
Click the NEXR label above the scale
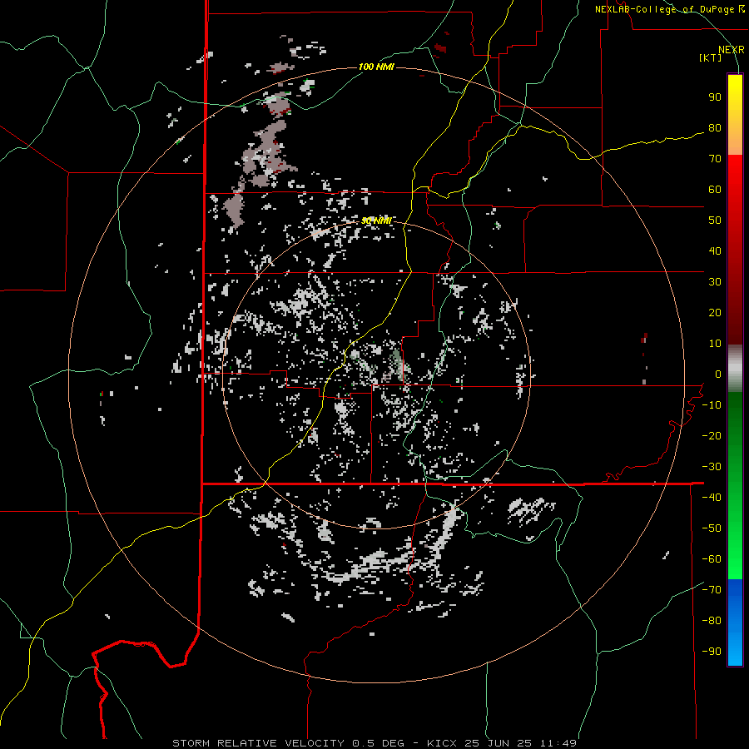click(731, 50)
